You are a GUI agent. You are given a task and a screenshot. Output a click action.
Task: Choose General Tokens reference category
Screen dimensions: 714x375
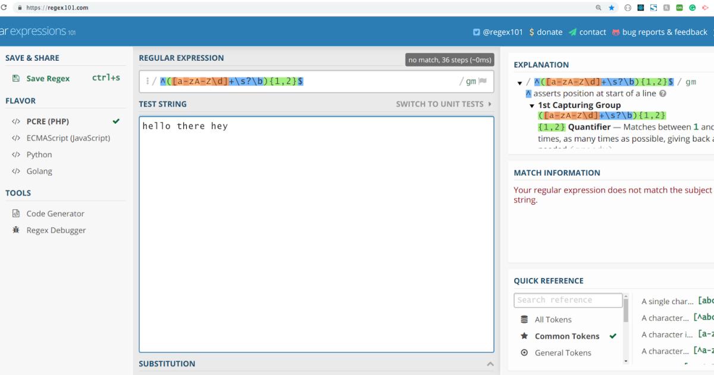click(563, 353)
